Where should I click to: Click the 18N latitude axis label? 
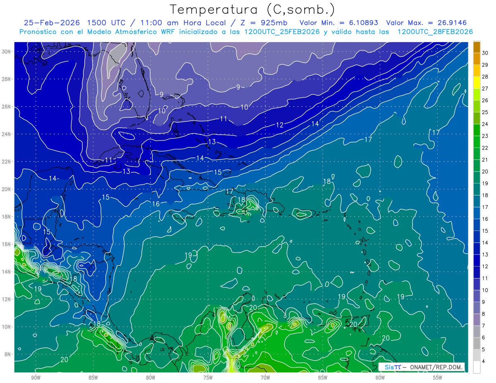click(x=7, y=216)
